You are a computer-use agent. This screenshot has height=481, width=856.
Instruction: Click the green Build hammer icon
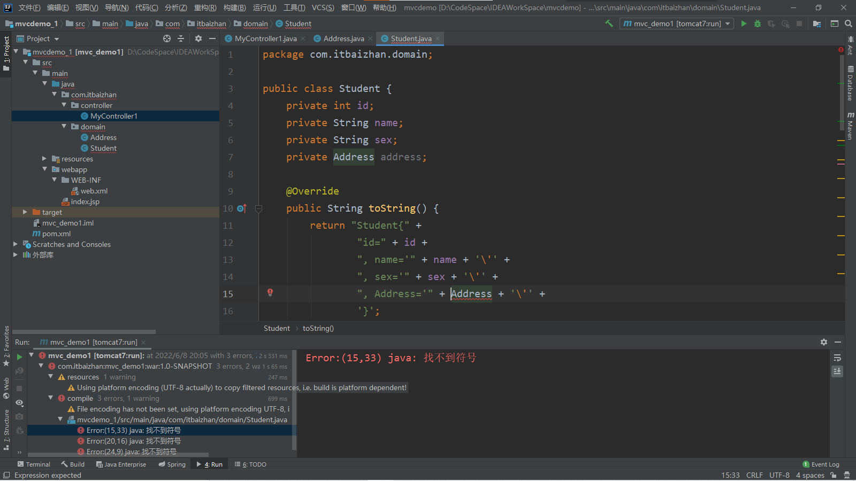coord(609,24)
